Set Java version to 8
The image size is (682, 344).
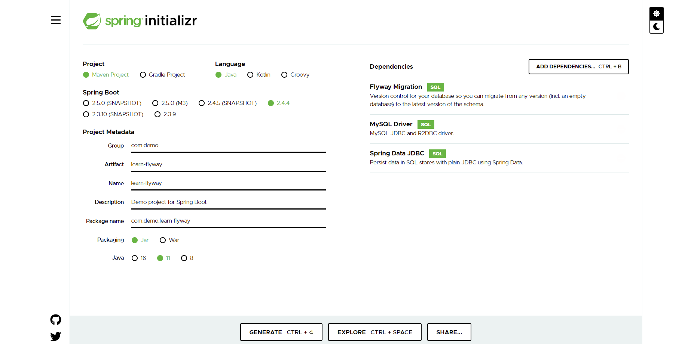(187, 258)
